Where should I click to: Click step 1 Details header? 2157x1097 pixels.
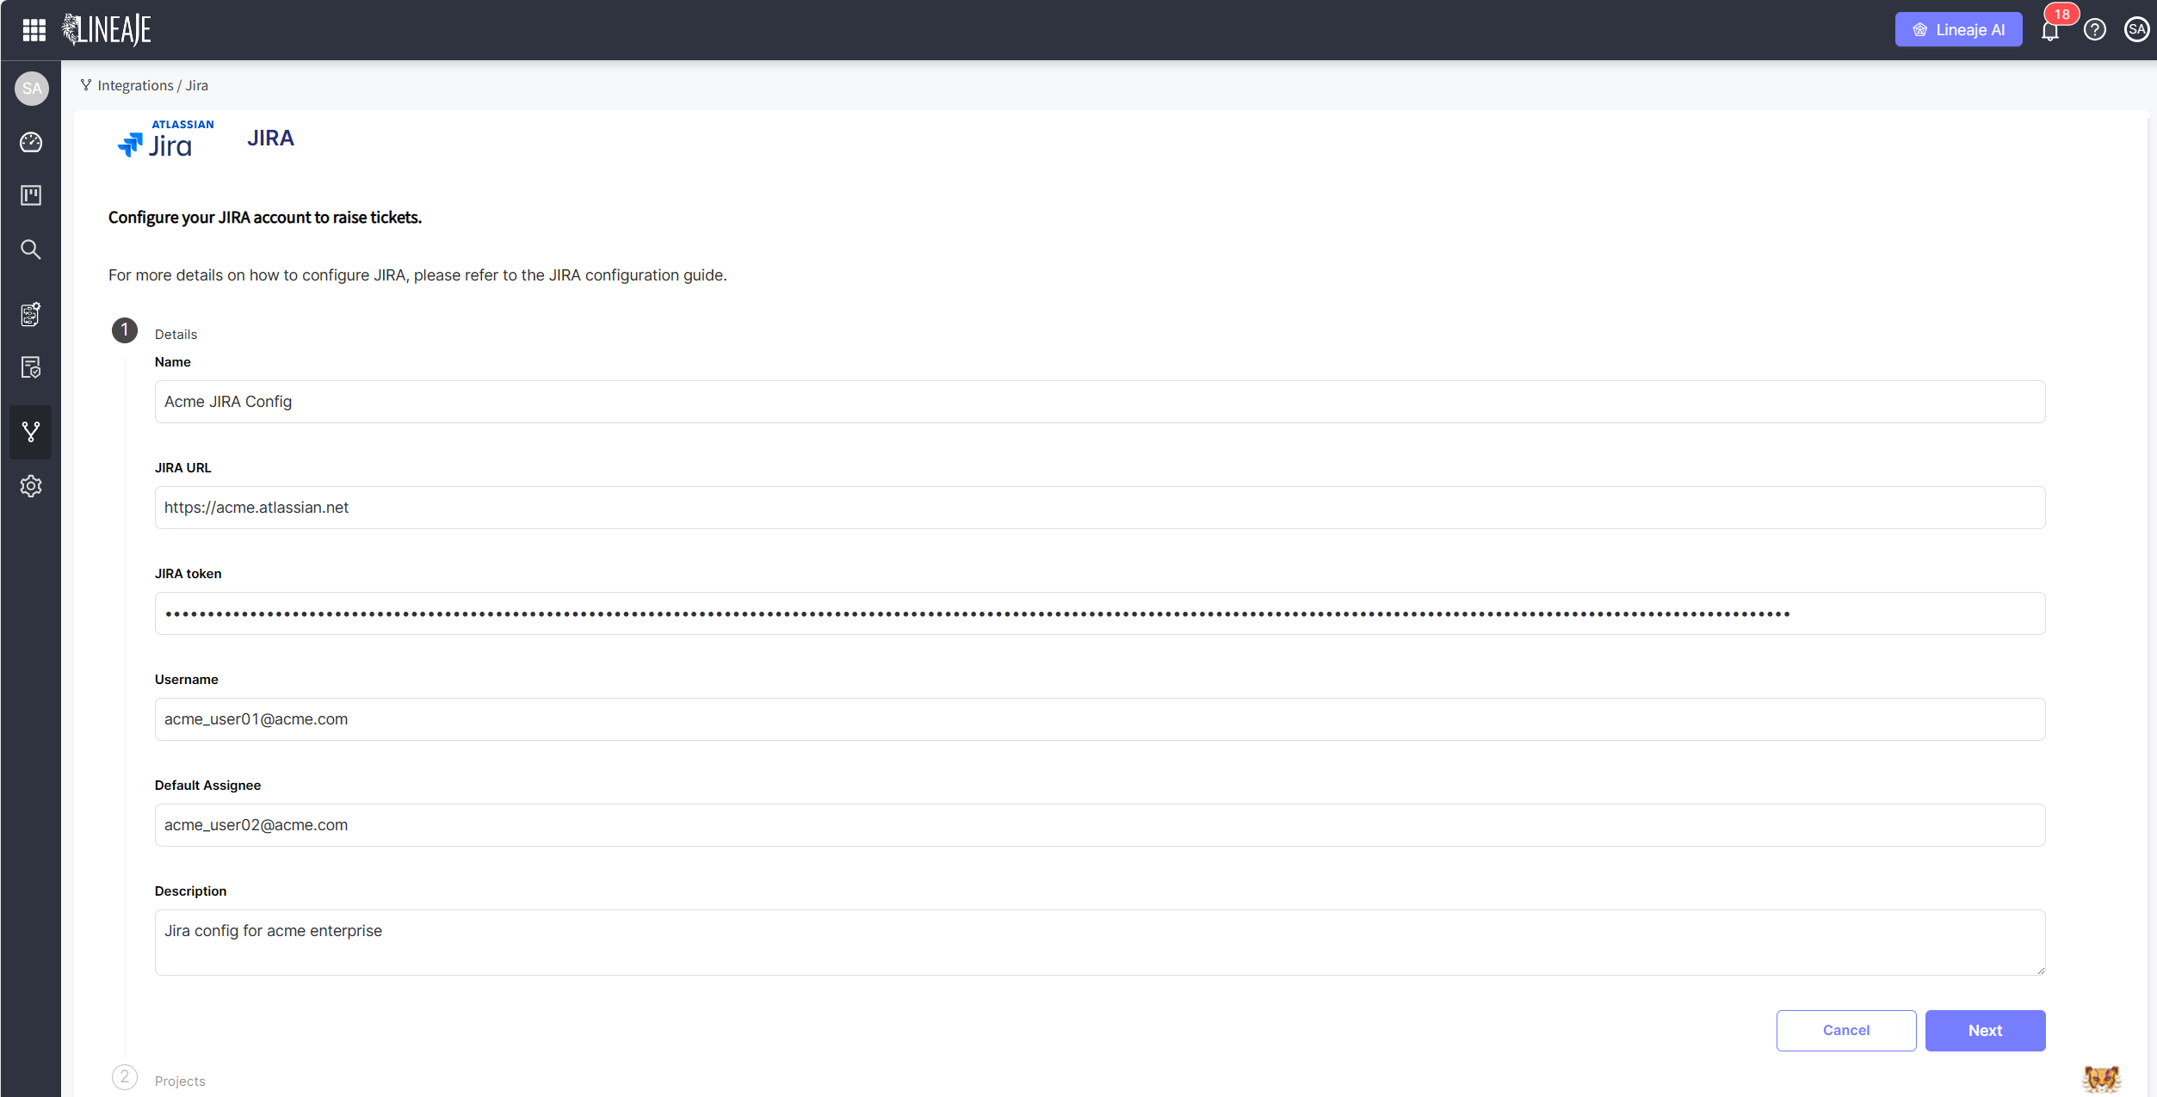pos(176,334)
